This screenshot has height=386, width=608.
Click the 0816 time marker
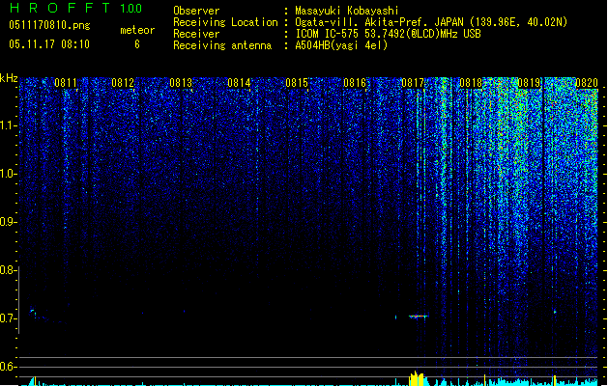[355, 82]
